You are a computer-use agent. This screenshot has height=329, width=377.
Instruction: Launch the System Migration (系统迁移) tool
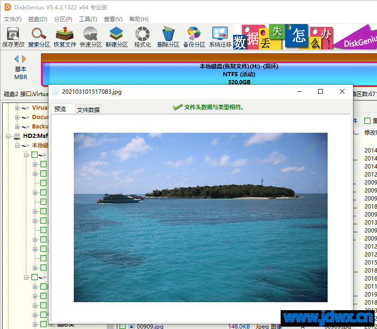coord(220,37)
